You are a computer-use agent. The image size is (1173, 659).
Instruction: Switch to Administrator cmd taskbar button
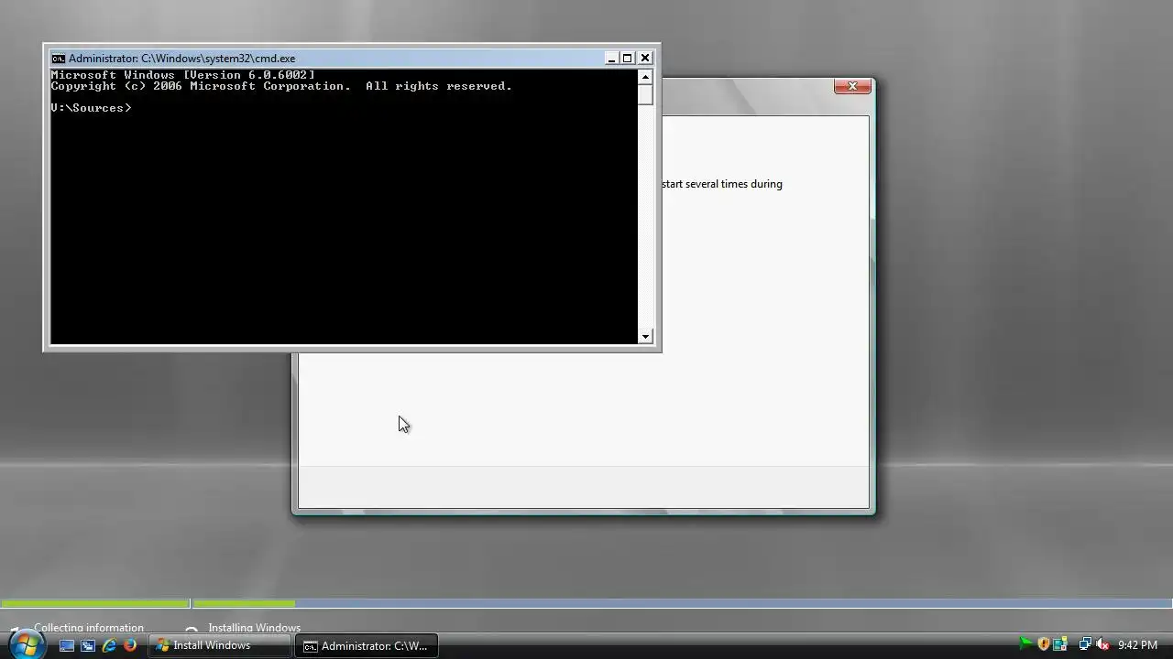click(367, 645)
